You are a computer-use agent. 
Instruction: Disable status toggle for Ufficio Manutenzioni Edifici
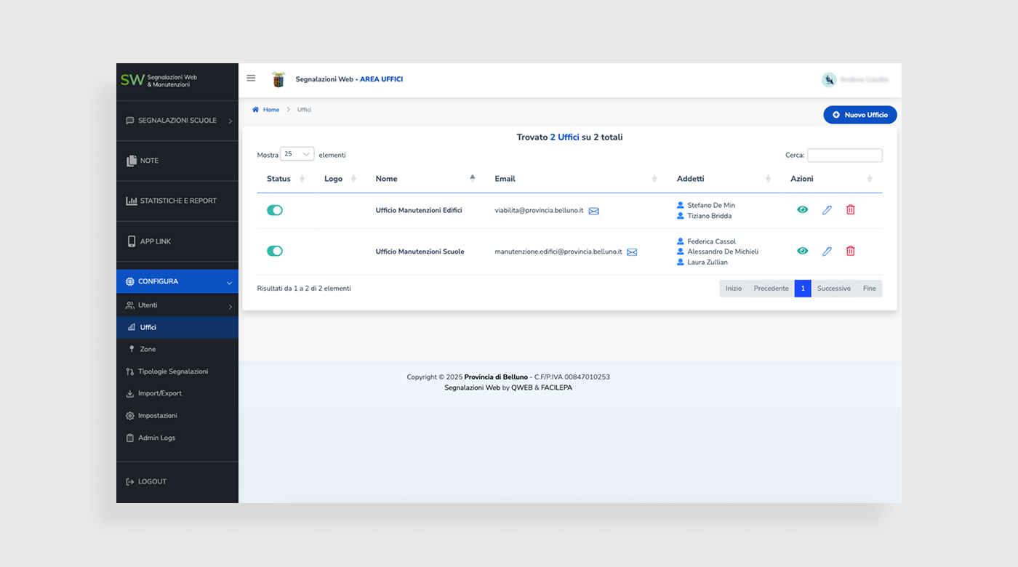pyautogui.click(x=275, y=210)
